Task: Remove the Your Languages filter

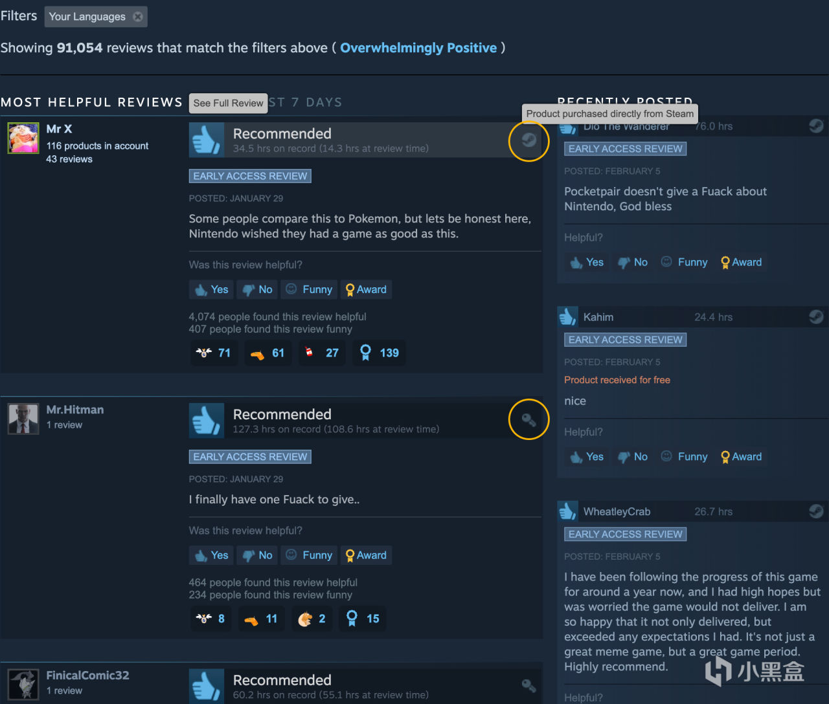Action: 138,17
